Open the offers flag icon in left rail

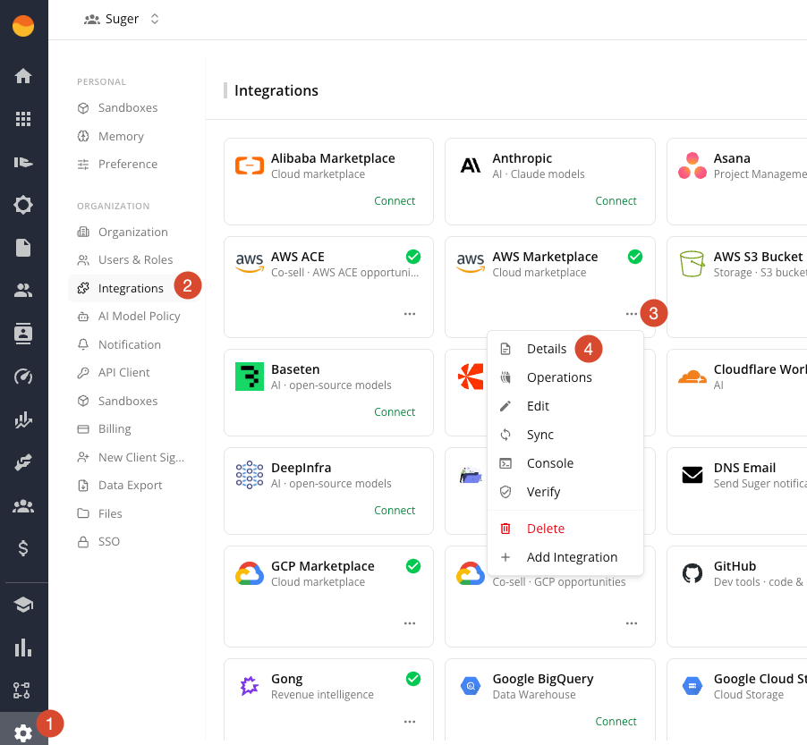coord(23,163)
